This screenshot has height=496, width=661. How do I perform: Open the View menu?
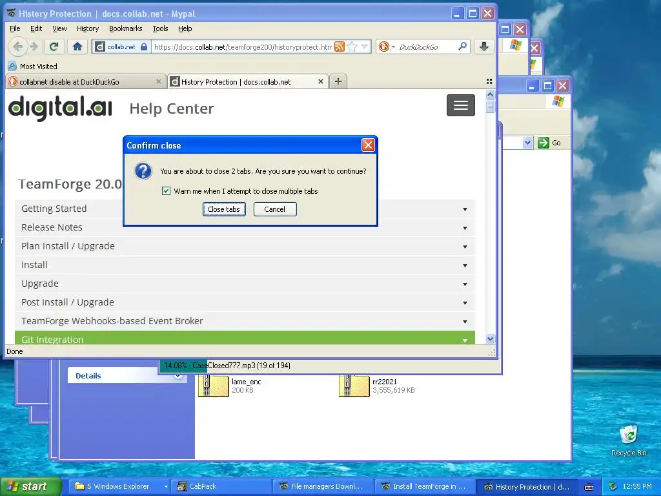click(59, 28)
